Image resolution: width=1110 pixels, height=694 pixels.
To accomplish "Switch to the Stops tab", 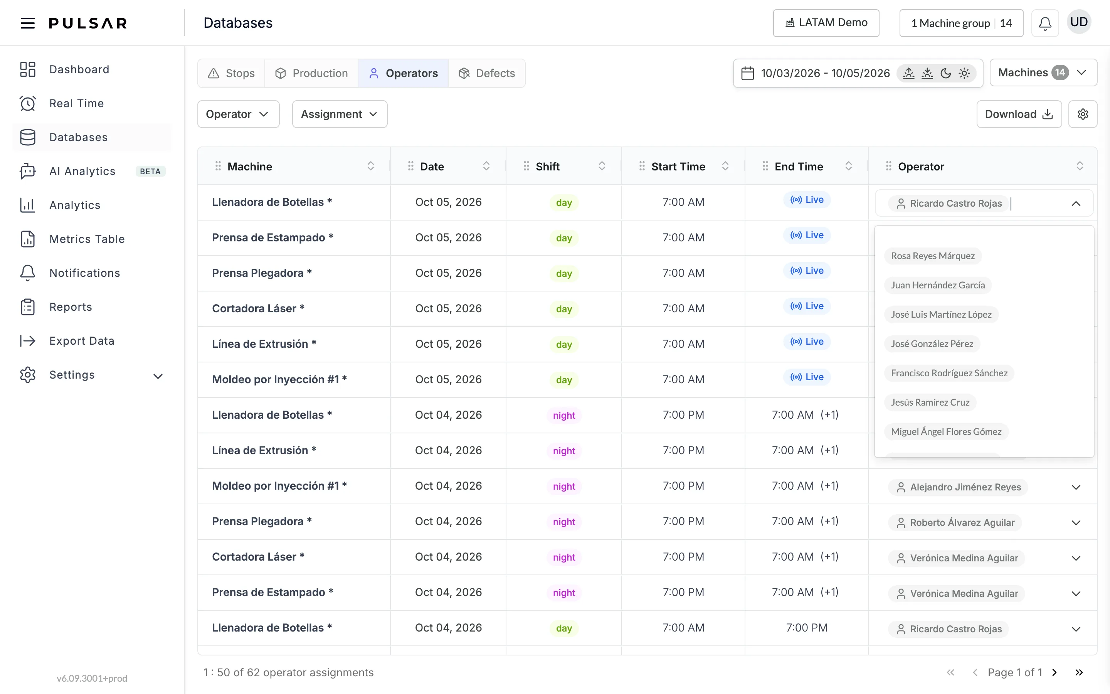I will tap(231, 73).
